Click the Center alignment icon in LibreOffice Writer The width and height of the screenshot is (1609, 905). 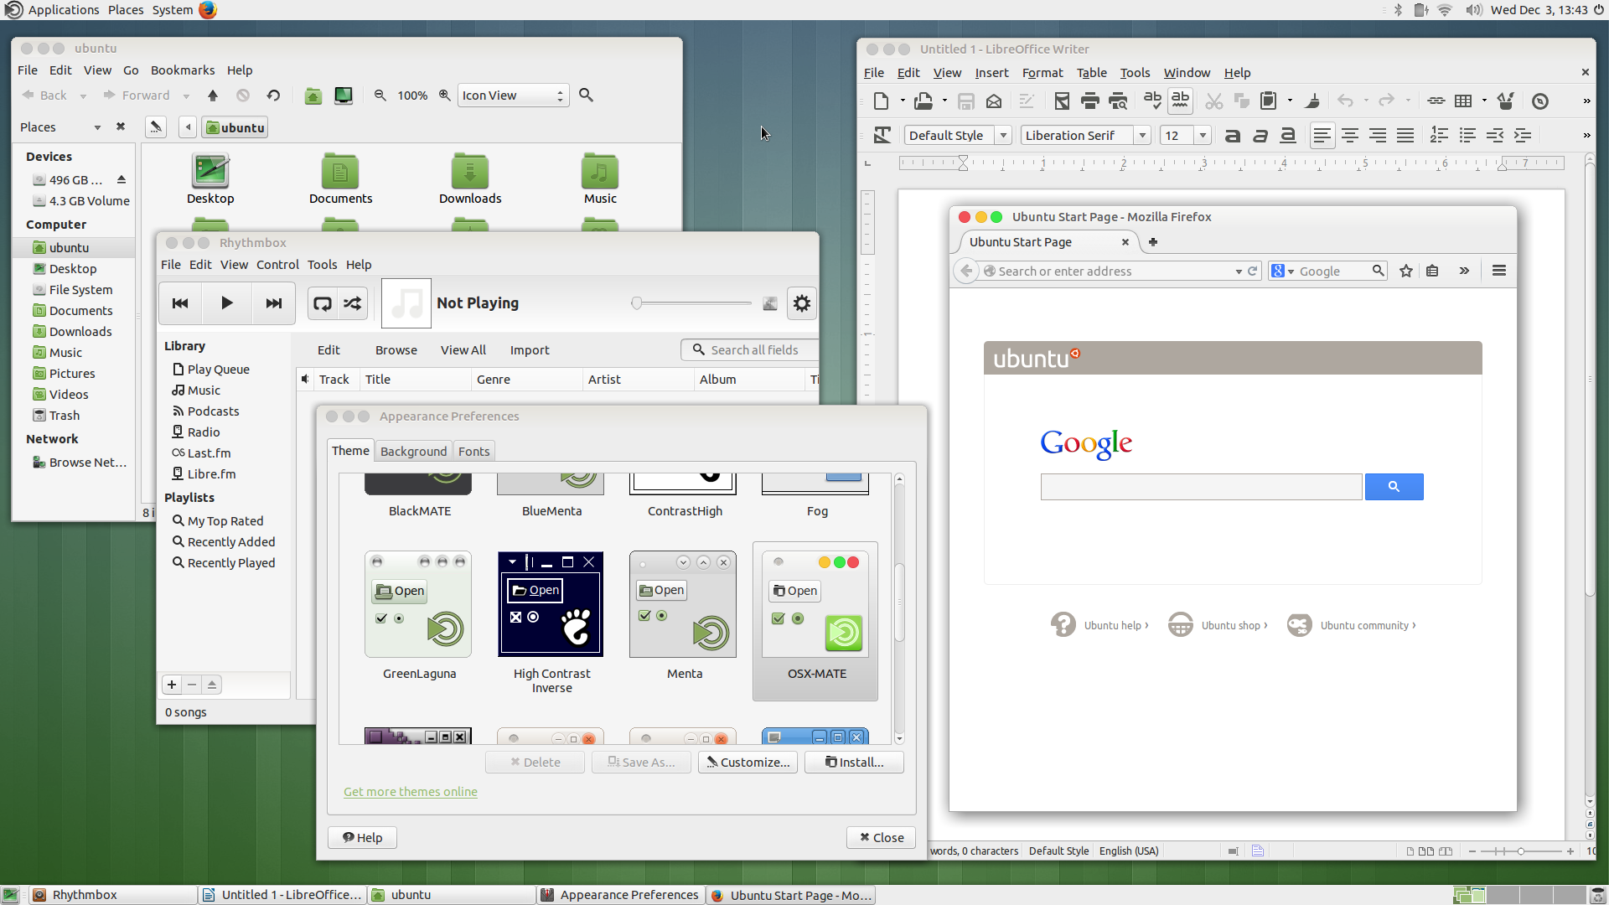tap(1349, 135)
